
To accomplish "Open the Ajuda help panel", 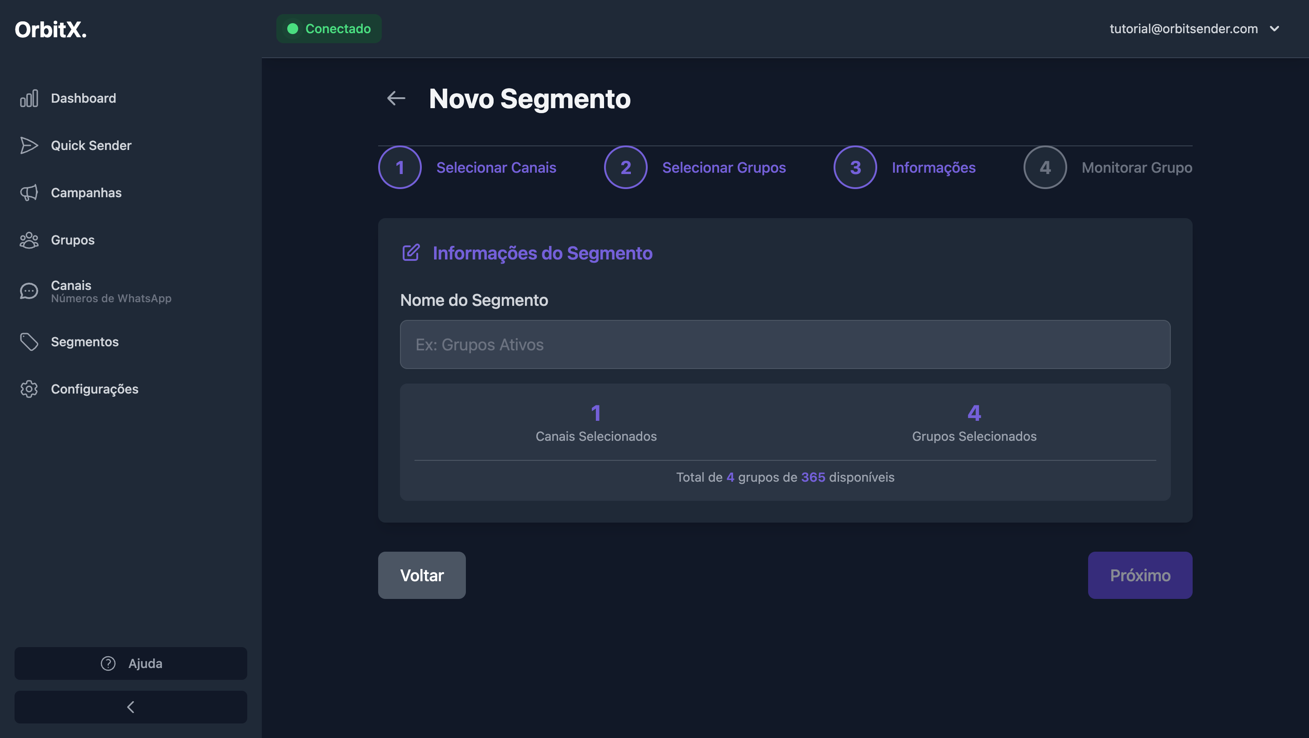I will (130, 663).
